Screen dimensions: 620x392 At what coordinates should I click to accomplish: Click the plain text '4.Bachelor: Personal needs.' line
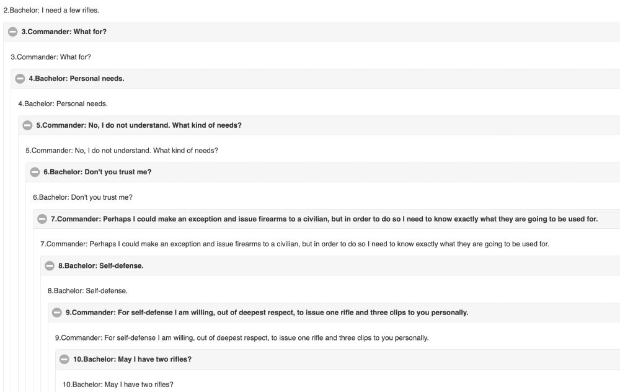click(x=63, y=104)
